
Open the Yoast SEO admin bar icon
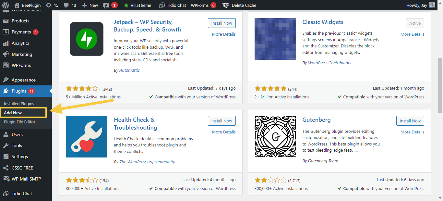(110, 5)
